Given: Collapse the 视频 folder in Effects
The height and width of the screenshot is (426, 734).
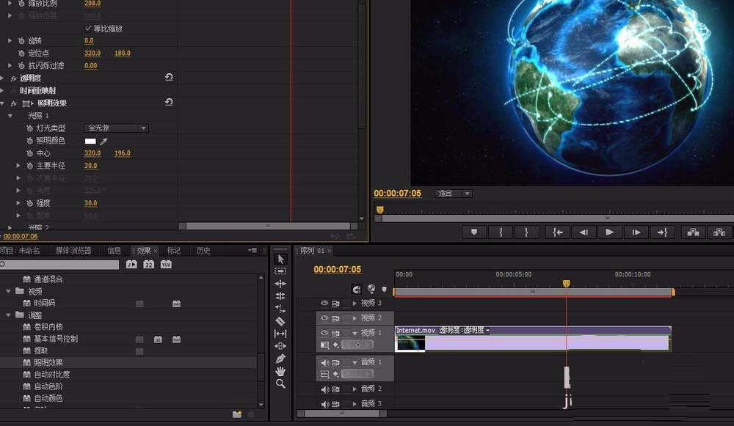Looking at the screenshot, I should coord(8,291).
